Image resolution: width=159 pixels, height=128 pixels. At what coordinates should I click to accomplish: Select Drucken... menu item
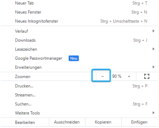[x=79, y=86]
